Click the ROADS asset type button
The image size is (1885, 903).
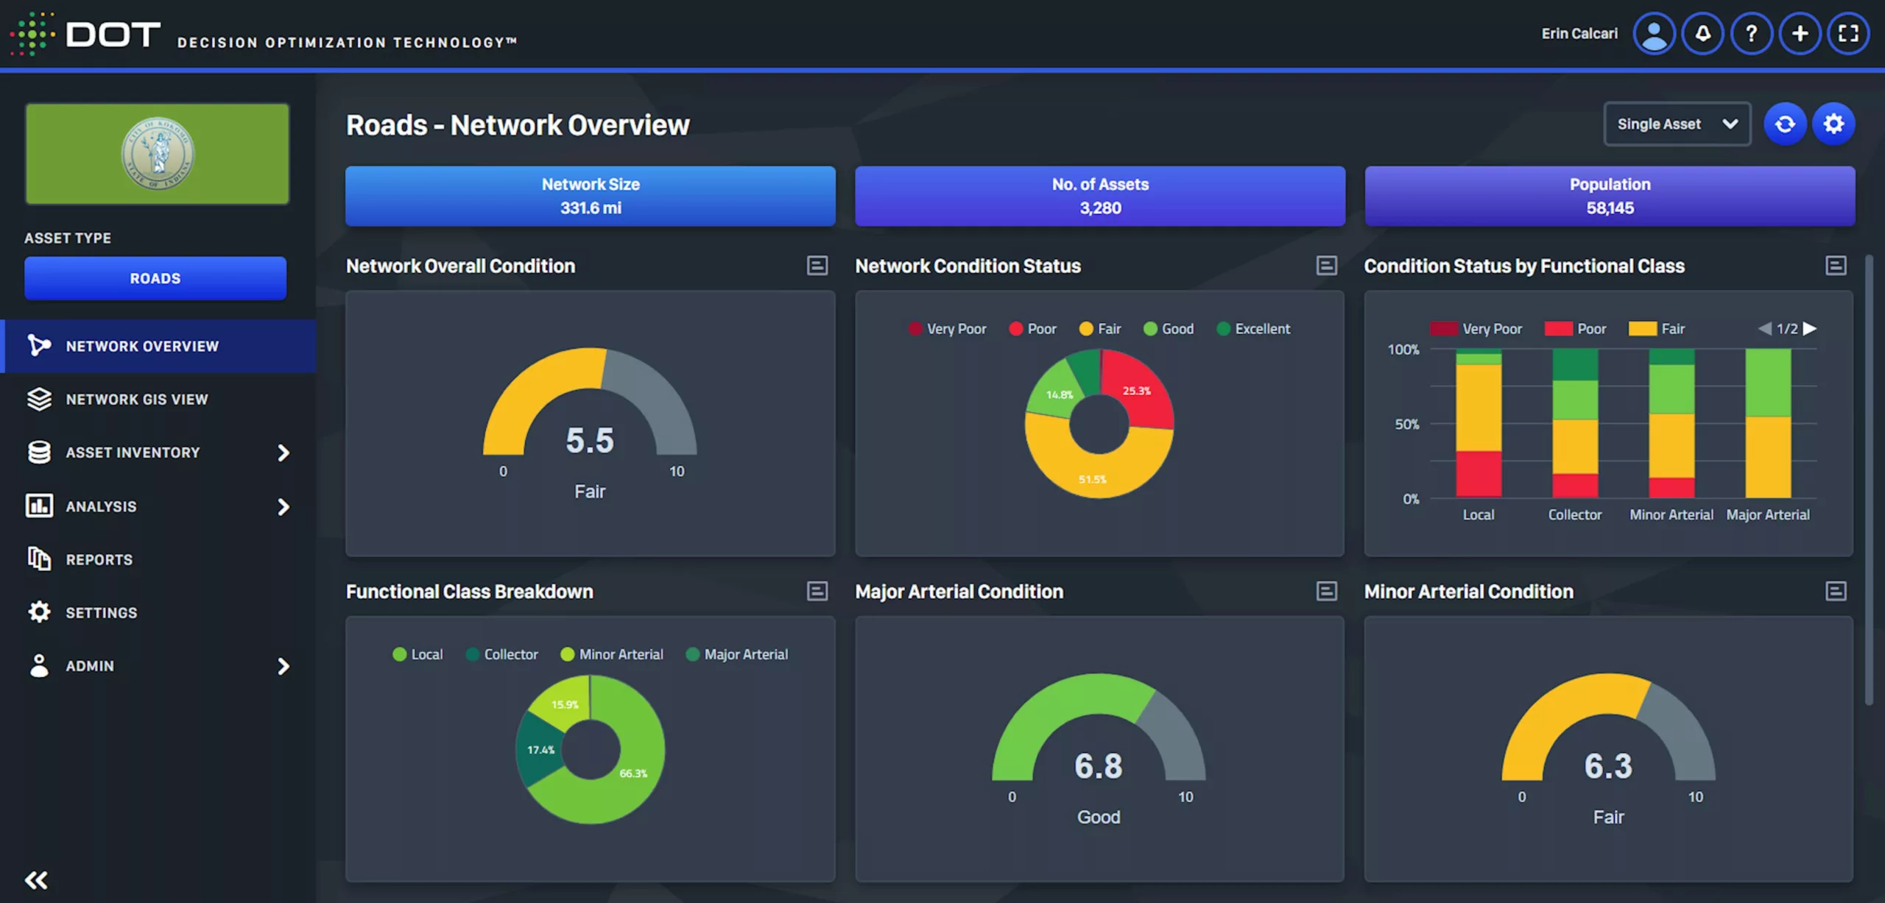(x=155, y=278)
